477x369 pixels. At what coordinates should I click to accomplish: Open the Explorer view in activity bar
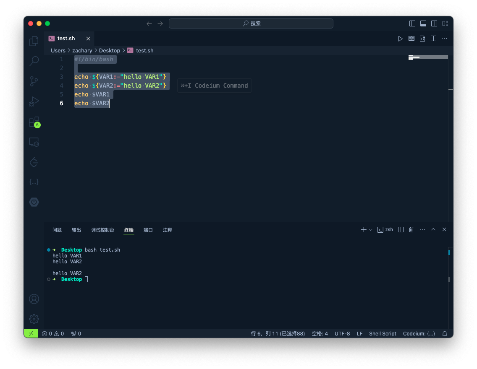[34, 41]
